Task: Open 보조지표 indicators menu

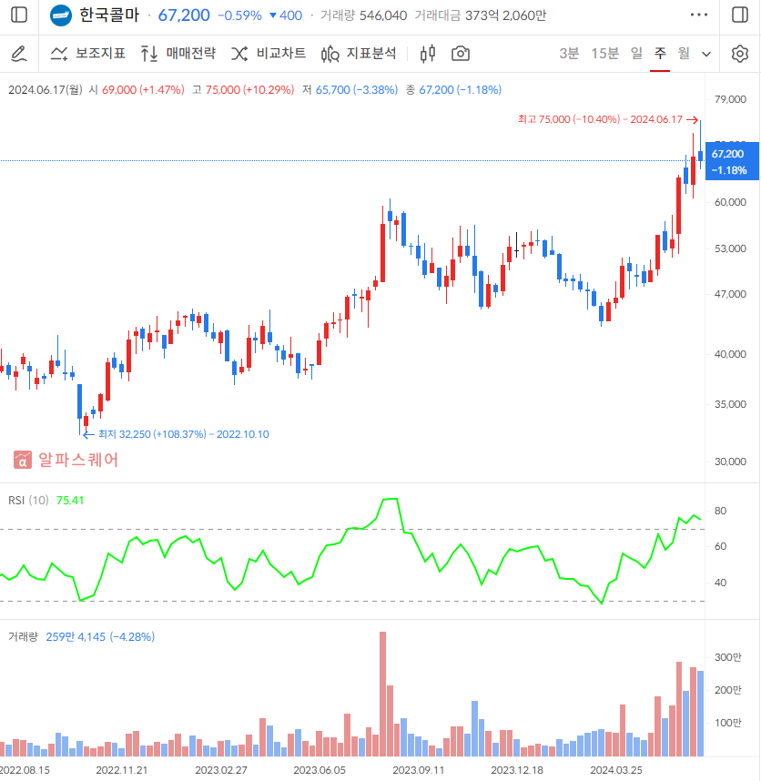Action: point(88,54)
